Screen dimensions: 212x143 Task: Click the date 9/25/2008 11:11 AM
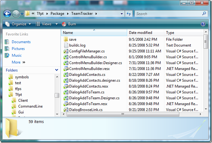tap(145, 51)
